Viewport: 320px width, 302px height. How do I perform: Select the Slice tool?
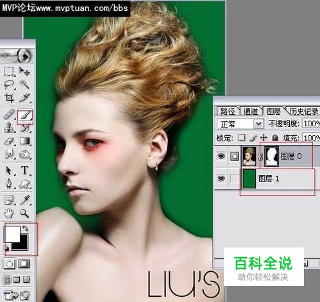click(24, 98)
